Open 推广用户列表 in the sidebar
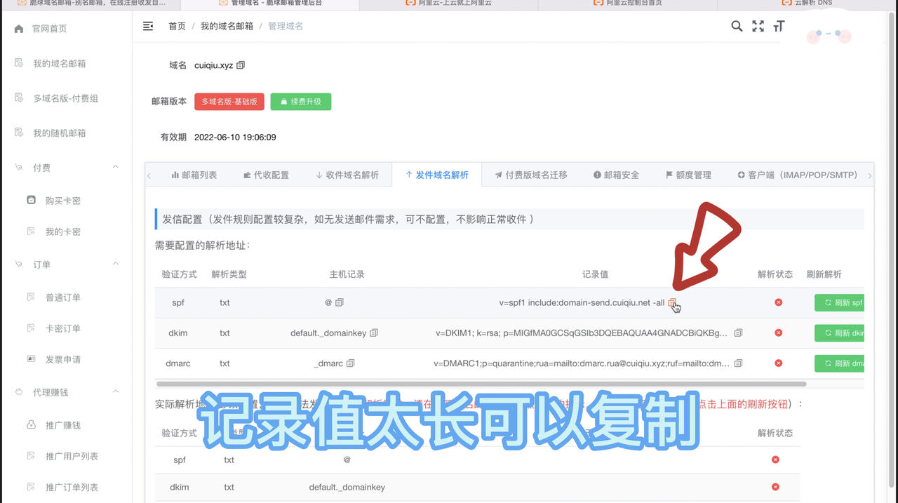 [72, 456]
